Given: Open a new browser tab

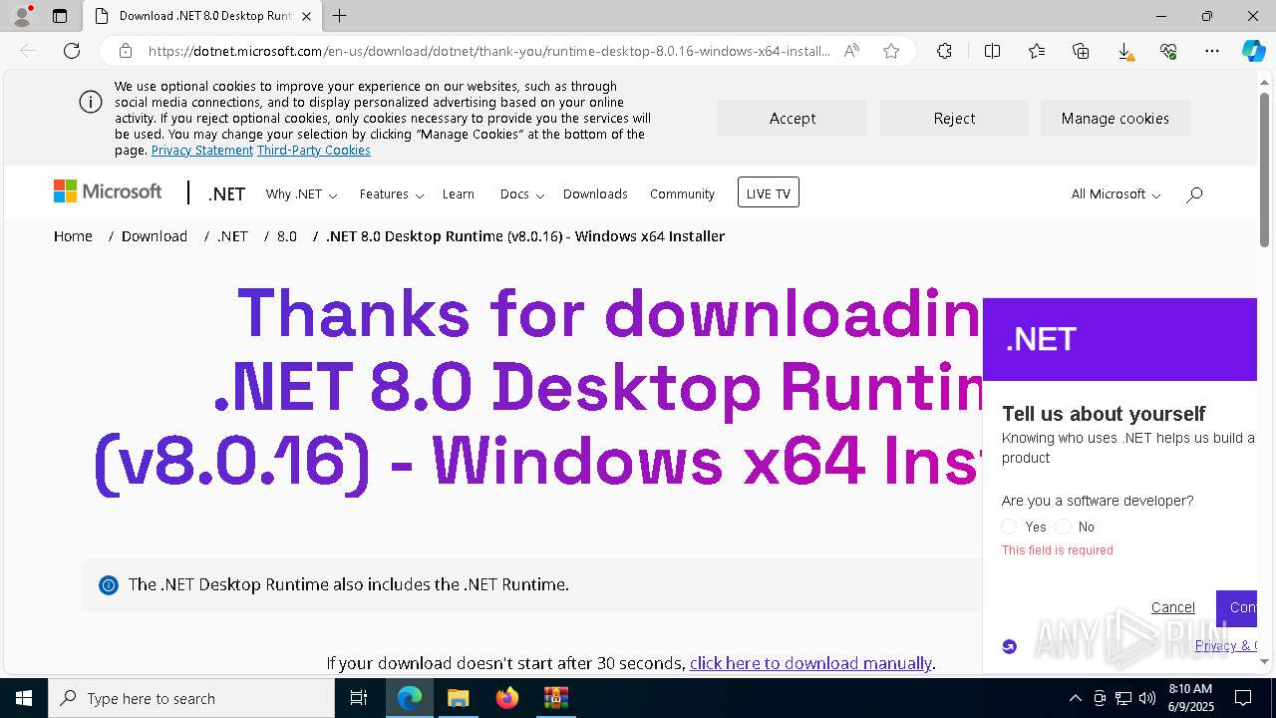Looking at the screenshot, I should pyautogui.click(x=340, y=16).
